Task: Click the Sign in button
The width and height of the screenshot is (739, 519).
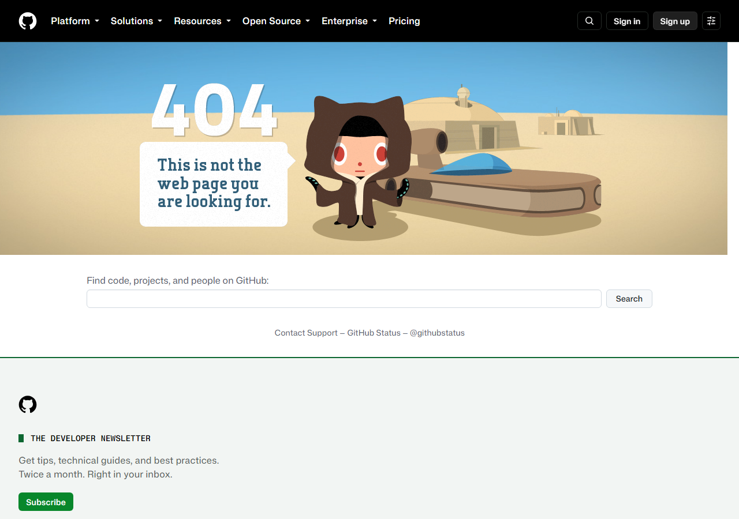Action: pos(627,21)
